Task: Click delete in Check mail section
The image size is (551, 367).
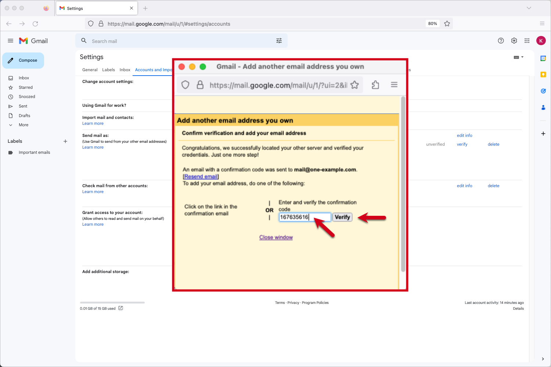Action: (x=493, y=186)
